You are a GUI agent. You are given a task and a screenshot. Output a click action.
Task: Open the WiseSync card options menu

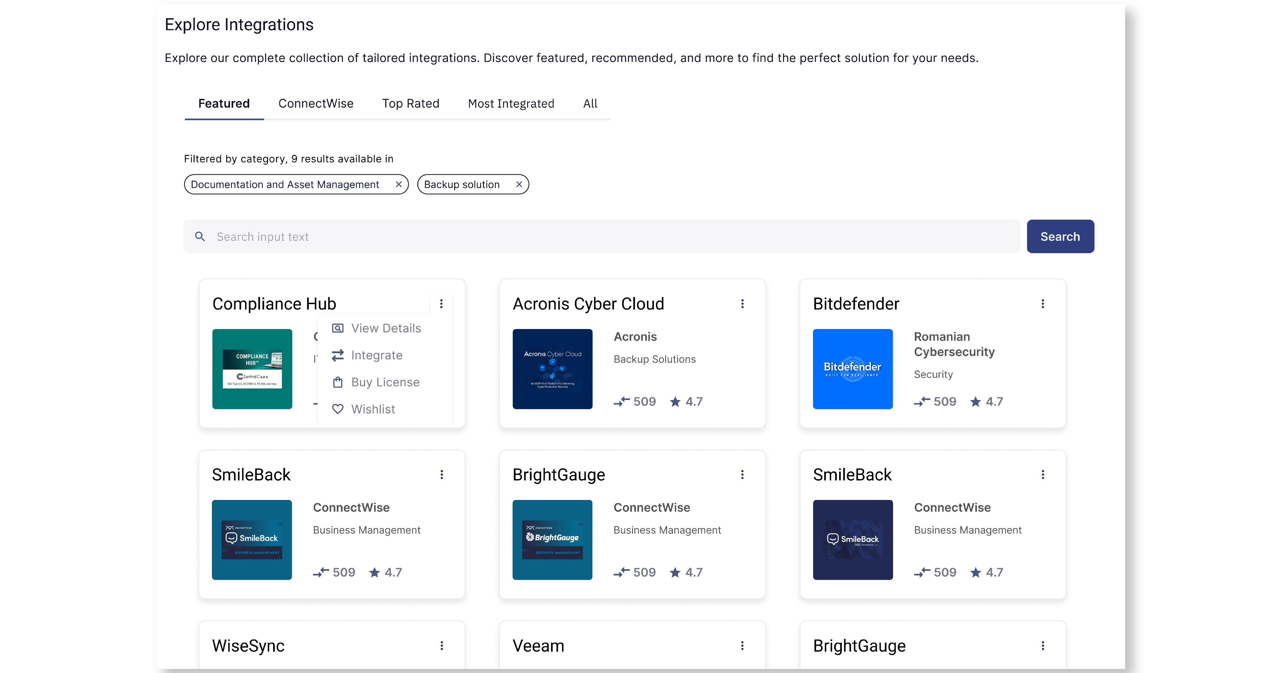[441, 645]
